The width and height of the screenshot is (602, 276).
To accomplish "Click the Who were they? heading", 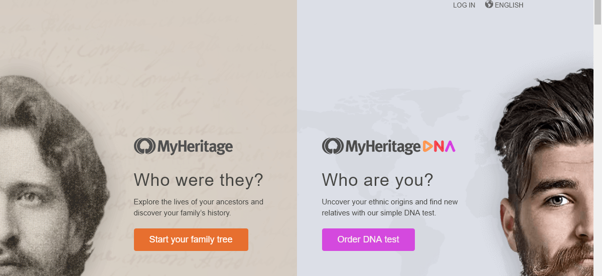I will [199, 180].
